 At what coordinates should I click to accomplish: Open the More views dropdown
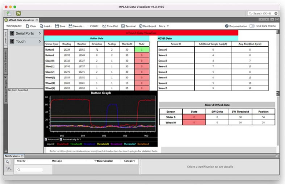point(164,26)
